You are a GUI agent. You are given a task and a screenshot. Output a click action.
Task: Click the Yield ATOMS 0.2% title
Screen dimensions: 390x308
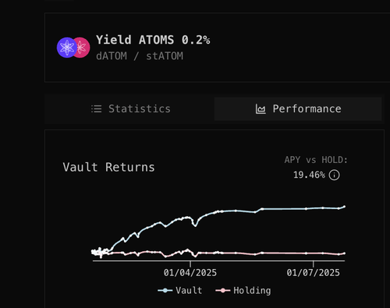pyautogui.click(x=153, y=40)
